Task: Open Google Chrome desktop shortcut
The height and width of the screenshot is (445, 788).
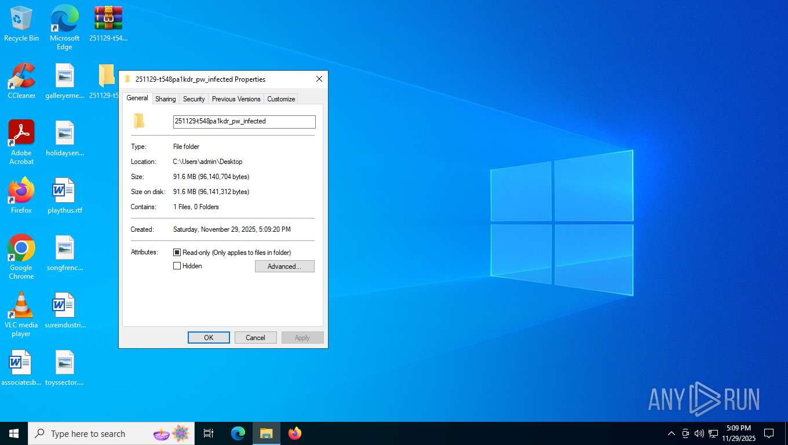Action: point(21,257)
